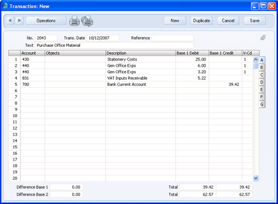
Task: Click the paperclip attachments icon
Action: coord(263,37)
